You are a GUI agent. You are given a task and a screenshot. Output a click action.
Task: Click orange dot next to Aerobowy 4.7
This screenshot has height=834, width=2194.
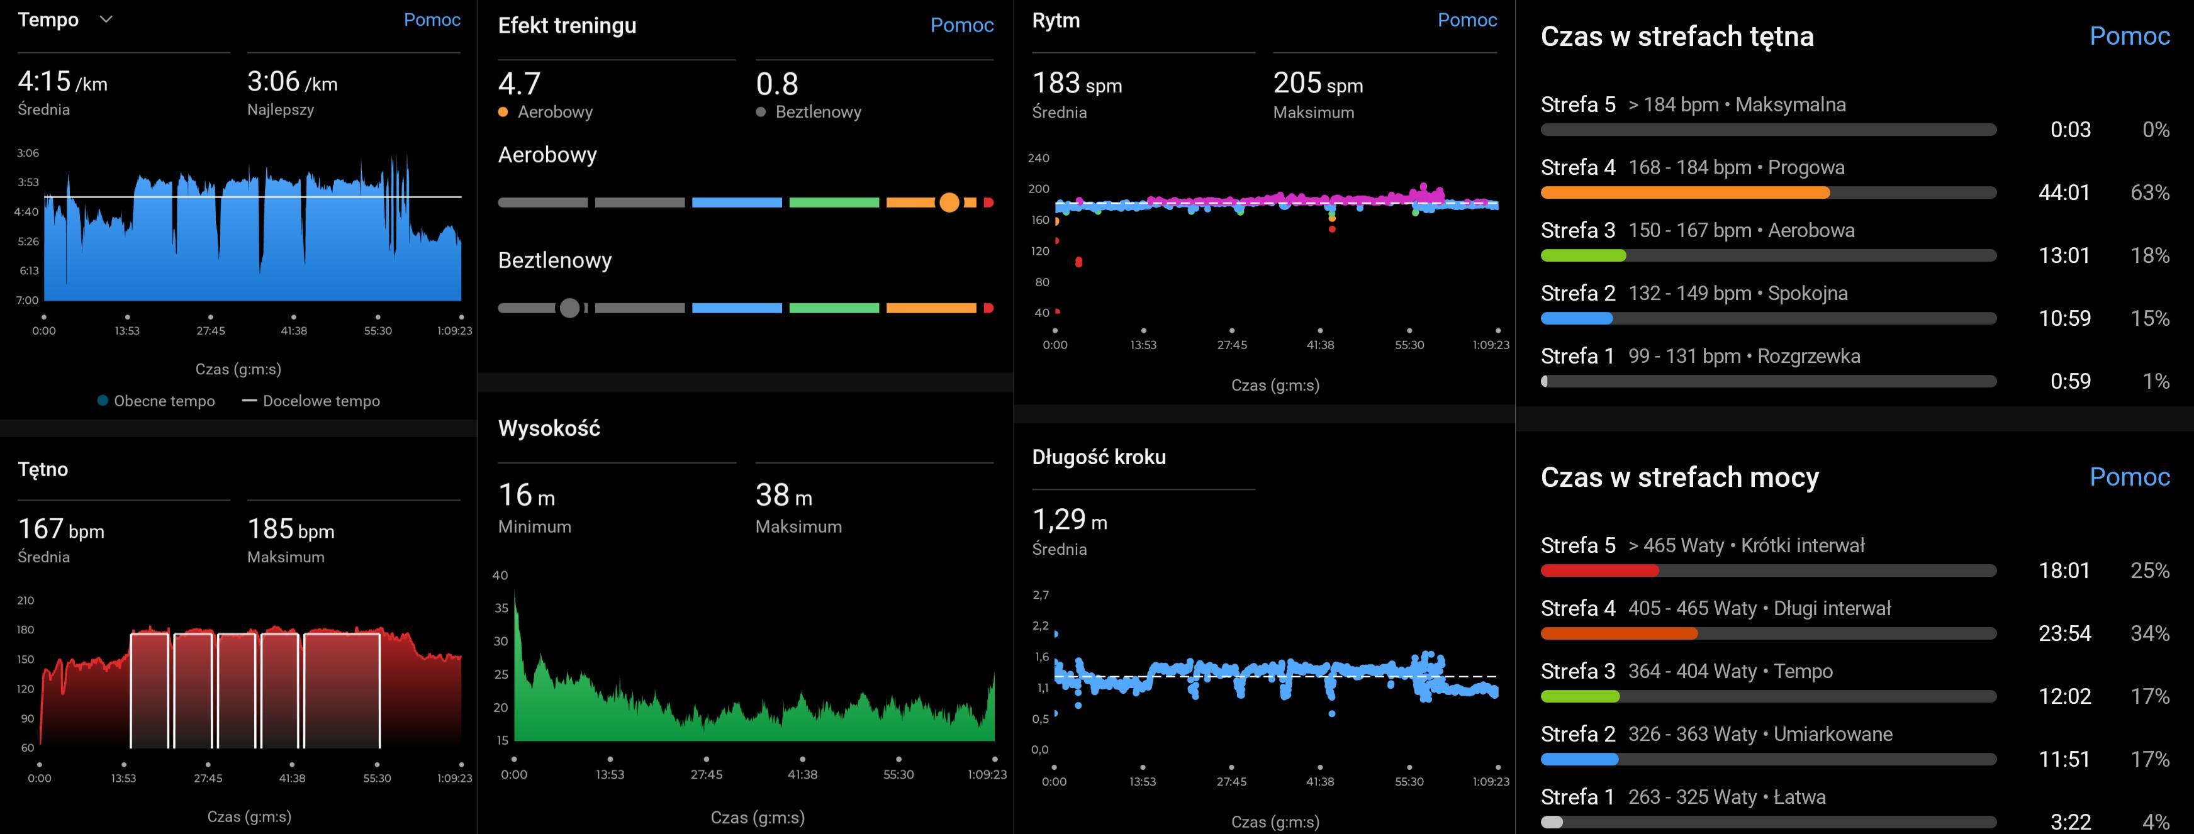pyautogui.click(x=503, y=113)
